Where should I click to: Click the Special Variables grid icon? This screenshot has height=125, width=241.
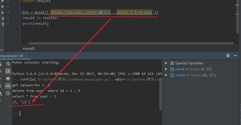[172, 63]
